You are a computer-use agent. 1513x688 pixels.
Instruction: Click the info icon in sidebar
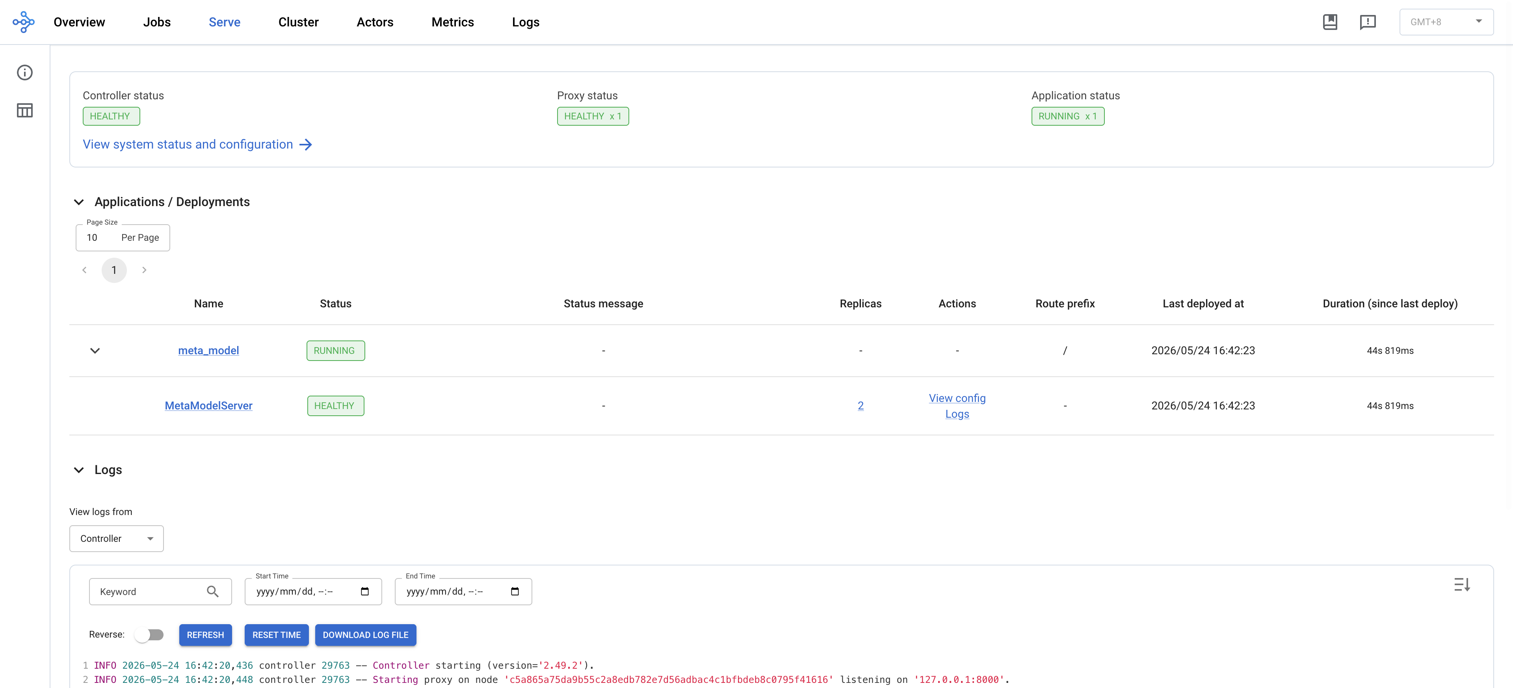[25, 72]
